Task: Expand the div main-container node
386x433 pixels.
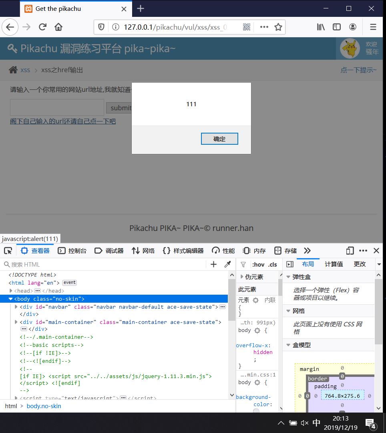Action: [16, 322]
